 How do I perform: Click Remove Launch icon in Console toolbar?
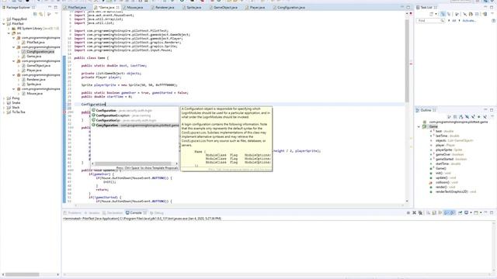coord(414,213)
